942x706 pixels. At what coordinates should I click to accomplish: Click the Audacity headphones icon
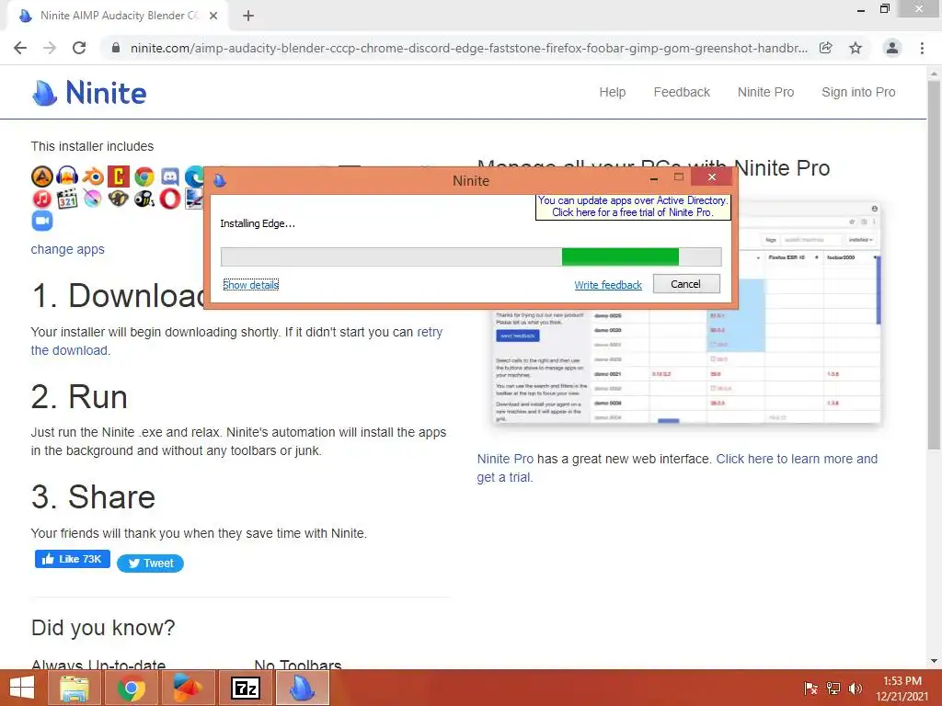tap(67, 176)
